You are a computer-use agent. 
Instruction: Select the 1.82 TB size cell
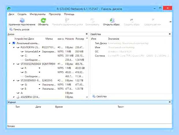(x=79, y=80)
